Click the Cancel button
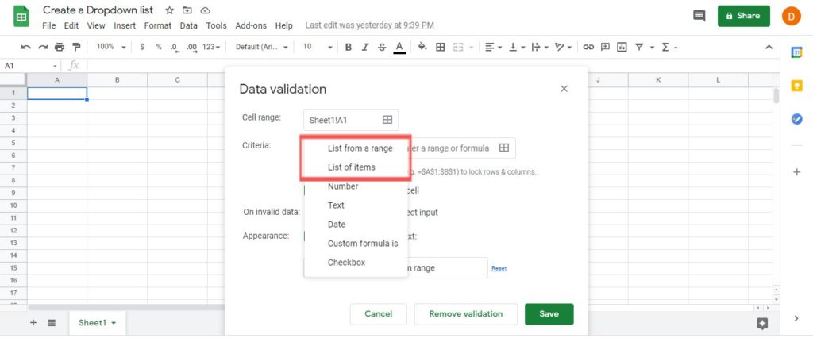 click(x=379, y=313)
